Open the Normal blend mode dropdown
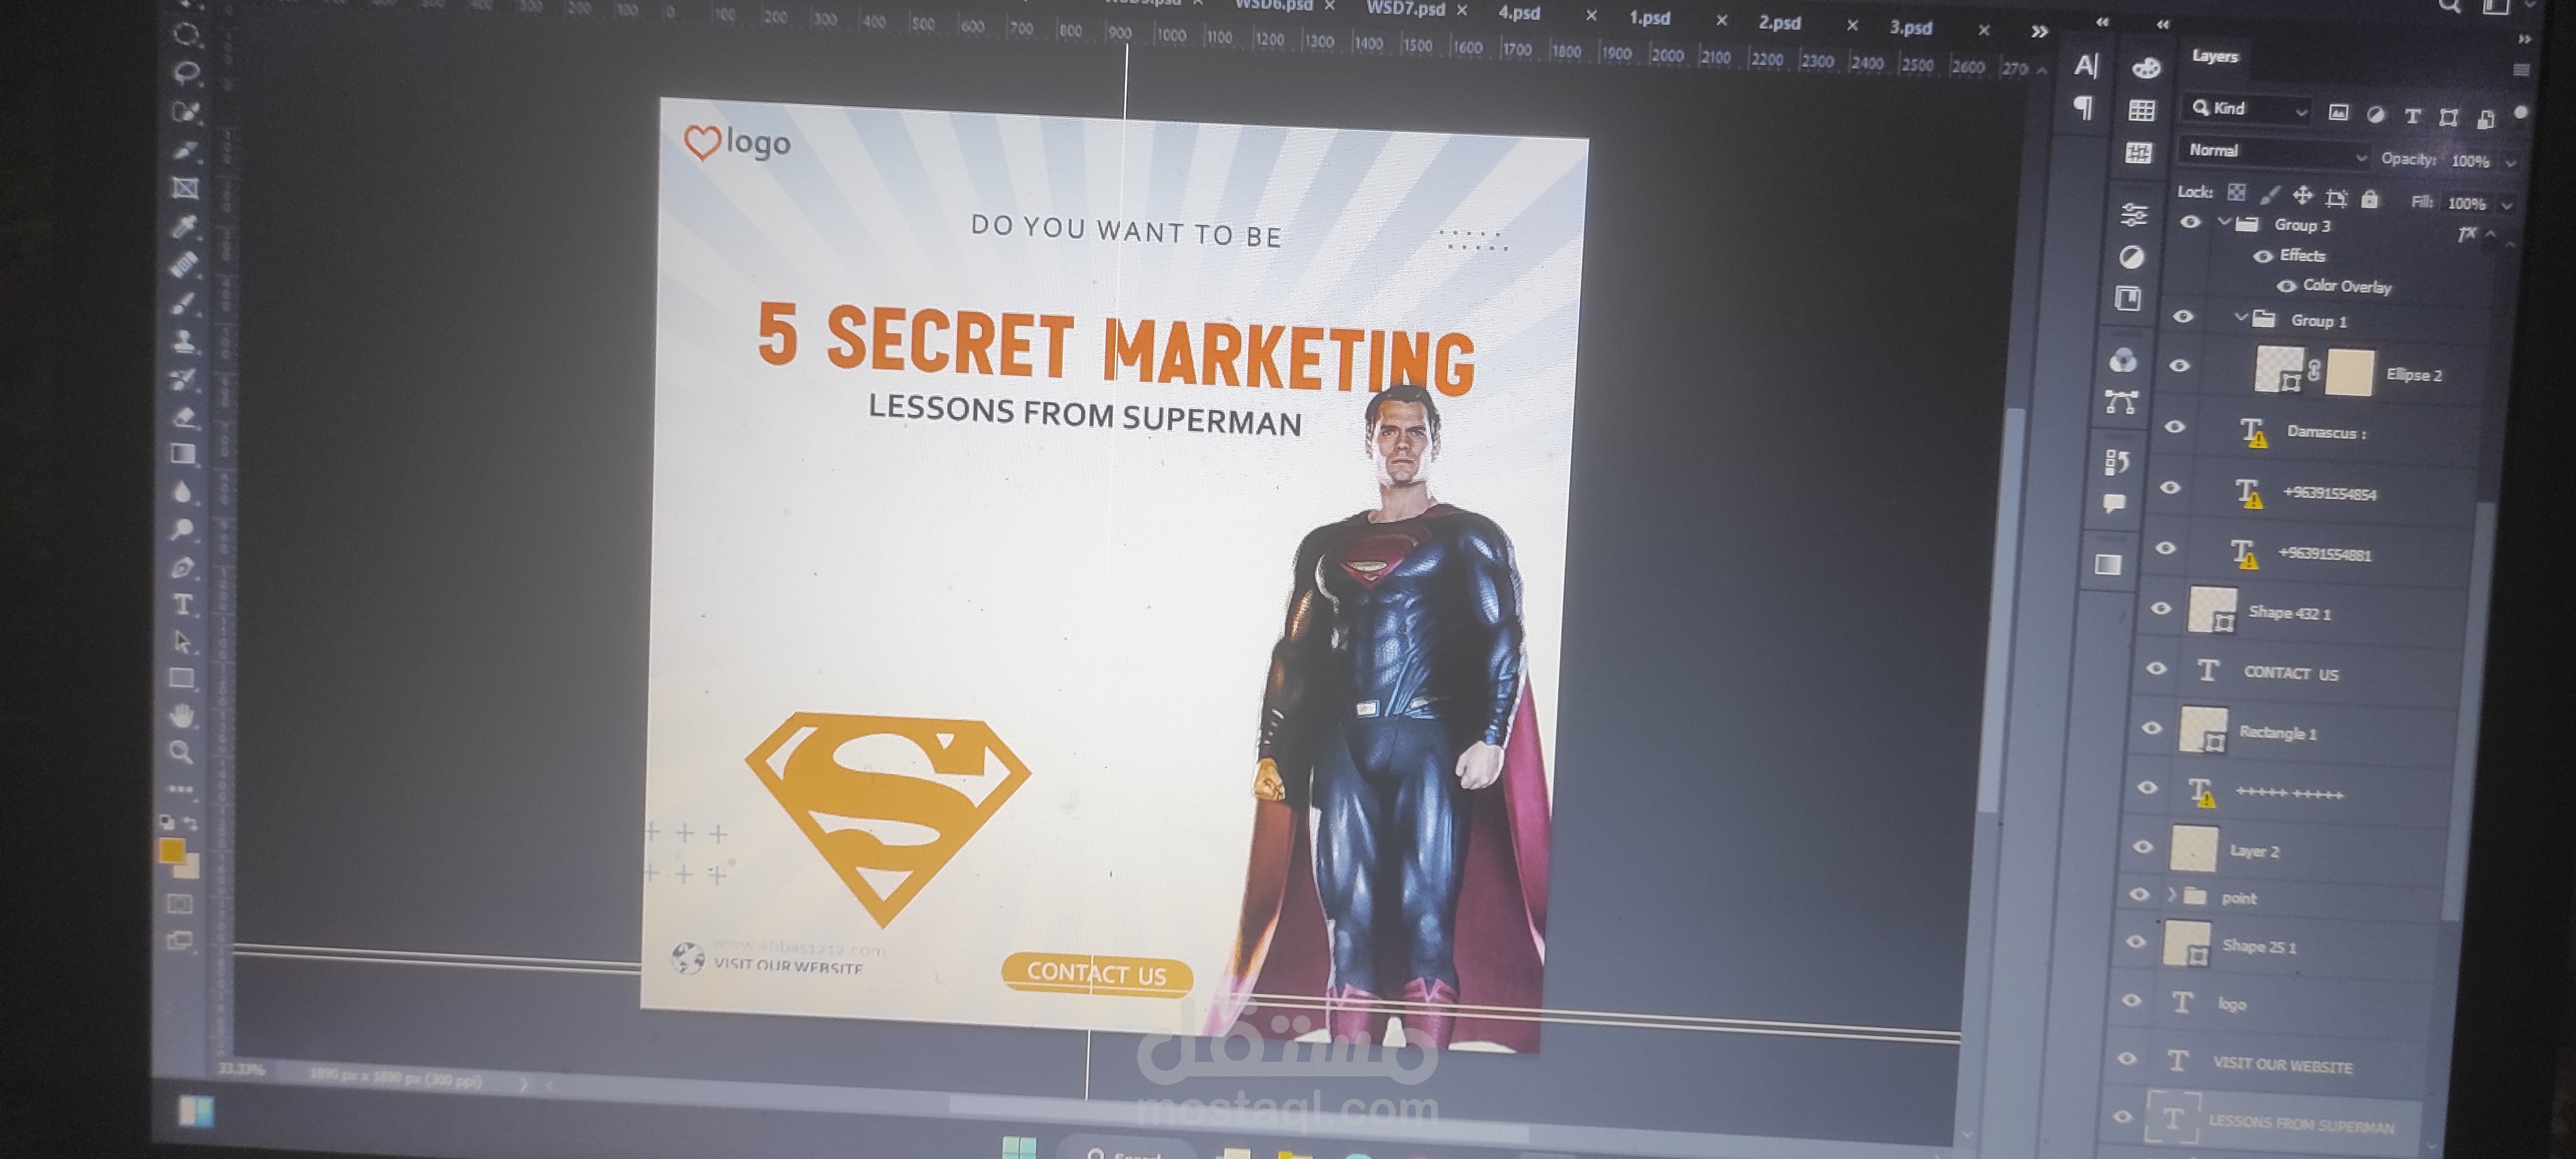This screenshot has width=2576, height=1159. point(2276,153)
